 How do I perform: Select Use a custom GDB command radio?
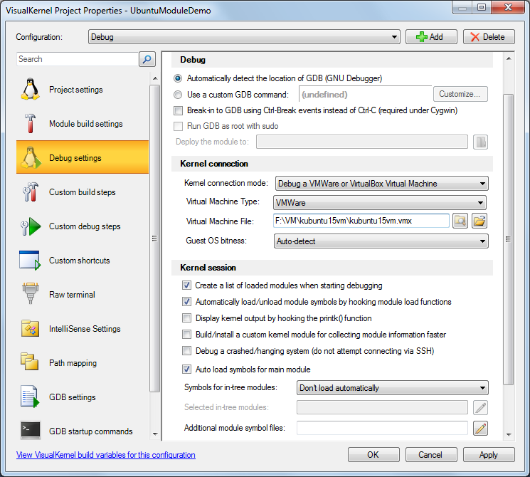[x=178, y=95]
